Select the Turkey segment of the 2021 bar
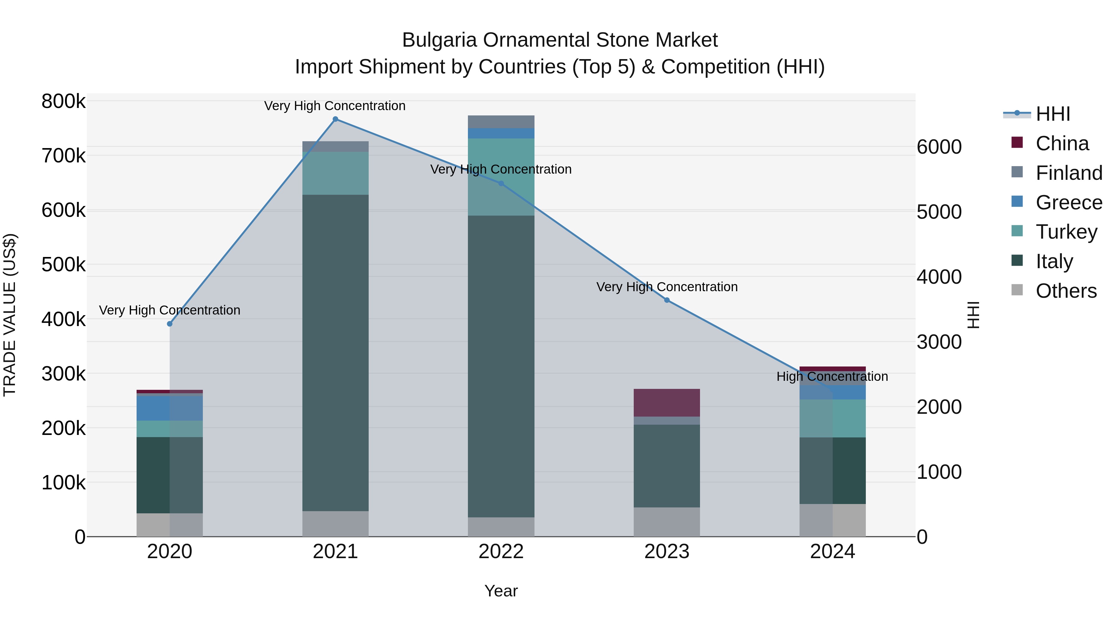The height and width of the screenshot is (630, 1120). click(x=335, y=174)
